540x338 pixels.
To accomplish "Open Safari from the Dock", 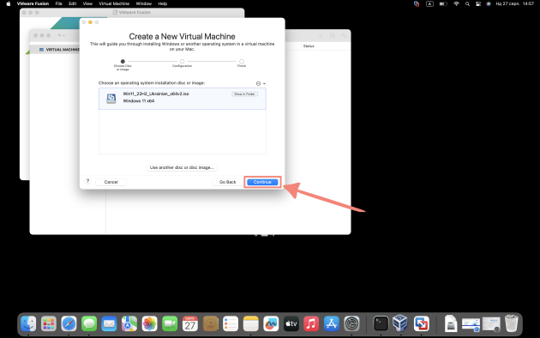I will (x=69, y=324).
